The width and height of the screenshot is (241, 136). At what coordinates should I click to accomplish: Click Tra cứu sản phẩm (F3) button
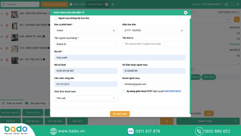pyautogui.click(x=55, y=4)
